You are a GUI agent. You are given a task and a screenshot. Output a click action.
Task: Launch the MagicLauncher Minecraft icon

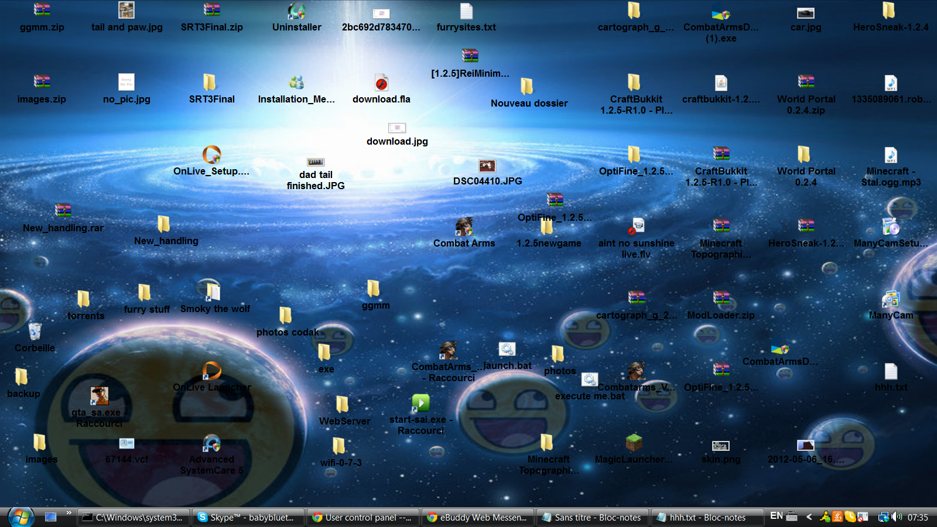[634, 443]
